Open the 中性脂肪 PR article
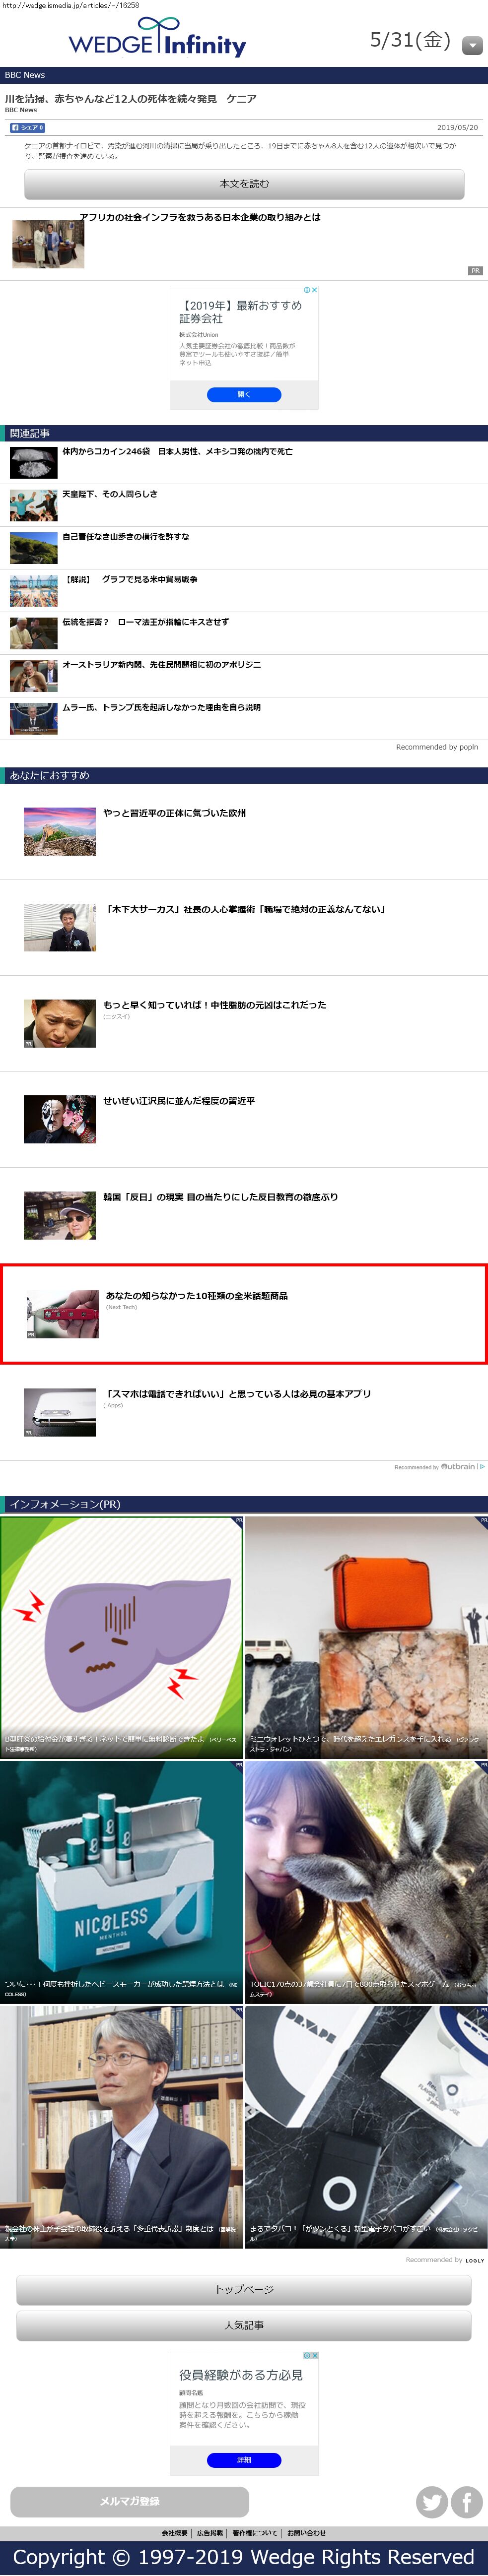488x2576 pixels. coord(215,1005)
